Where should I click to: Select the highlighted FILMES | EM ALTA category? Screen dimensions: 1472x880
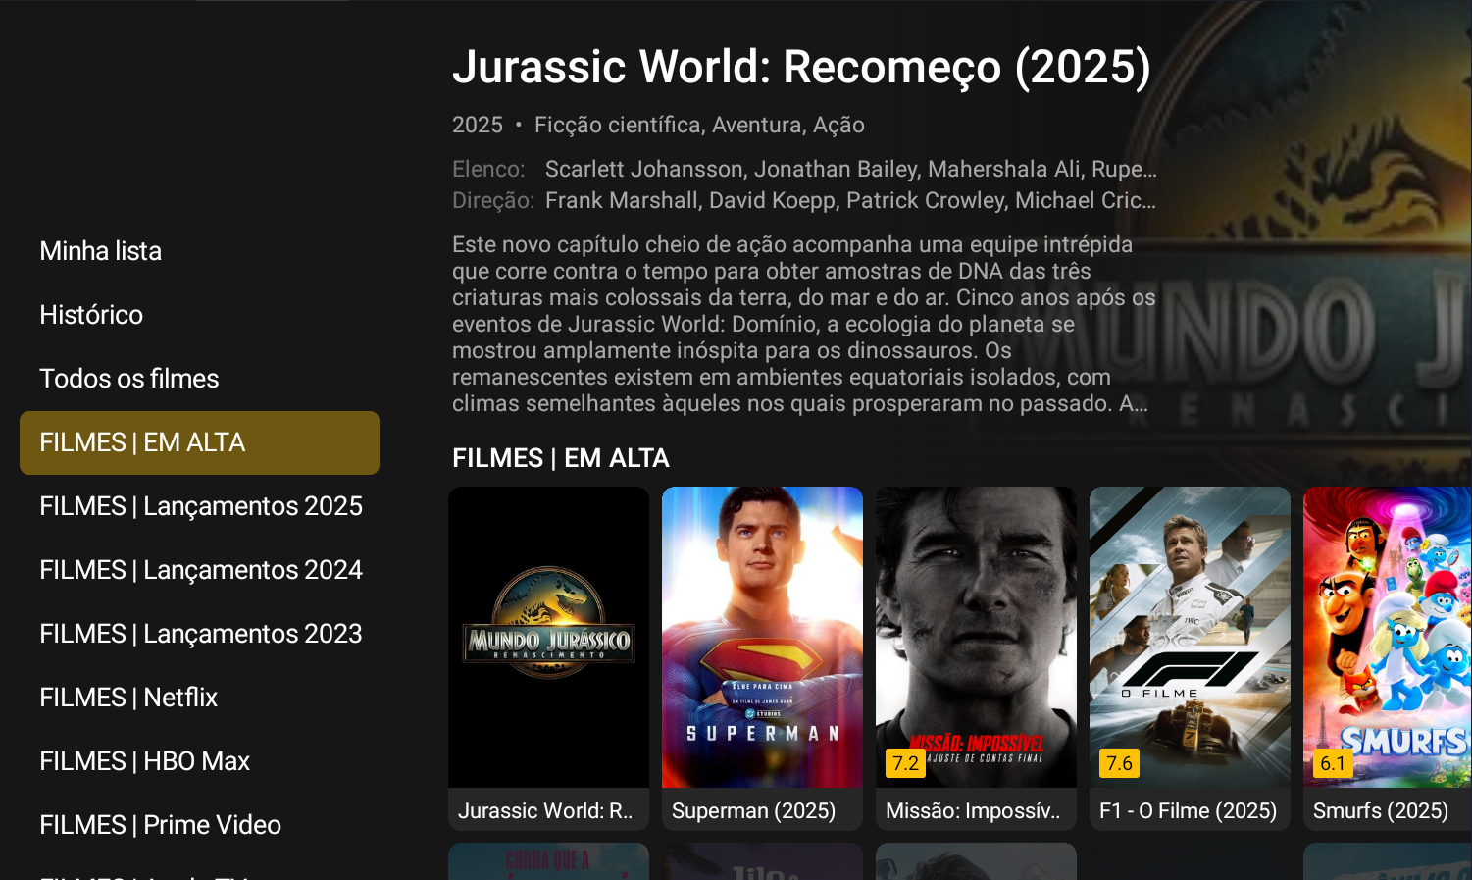point(199,442)
